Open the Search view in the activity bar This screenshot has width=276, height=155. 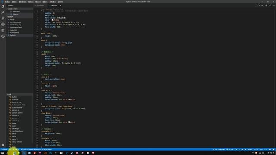[x=3, y=12]
